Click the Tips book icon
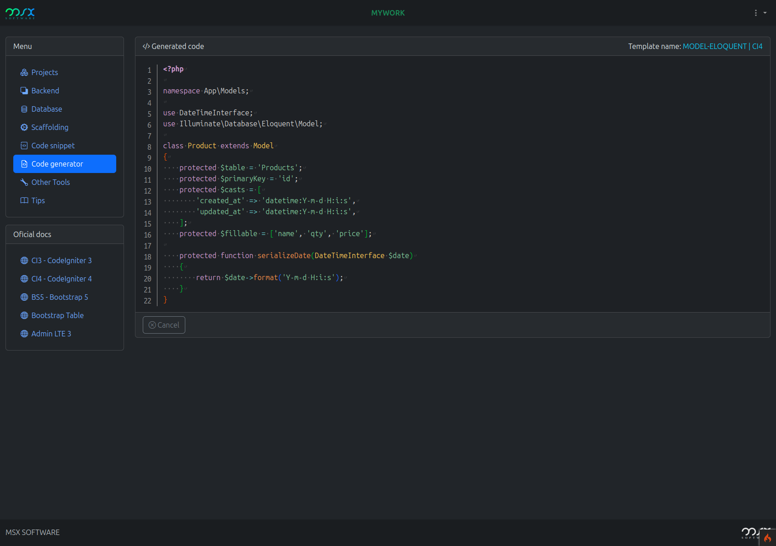This screenshot has height=546, width=776. pyautogui.click(x=24, y=200)
